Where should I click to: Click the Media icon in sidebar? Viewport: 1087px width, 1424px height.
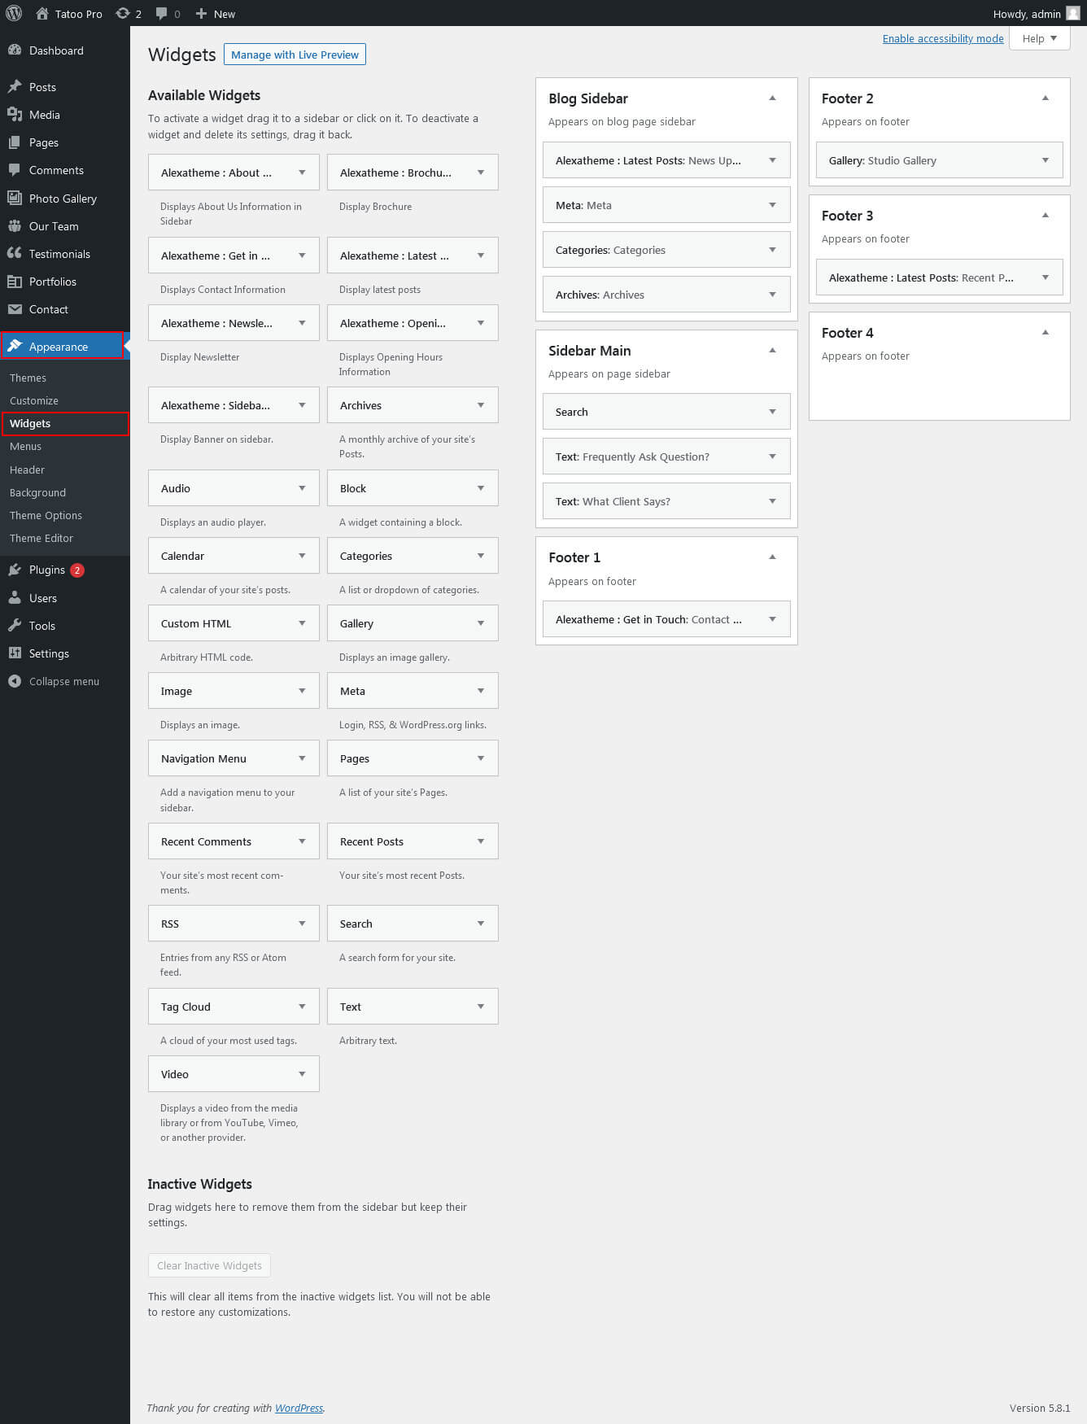coord(15,114)
